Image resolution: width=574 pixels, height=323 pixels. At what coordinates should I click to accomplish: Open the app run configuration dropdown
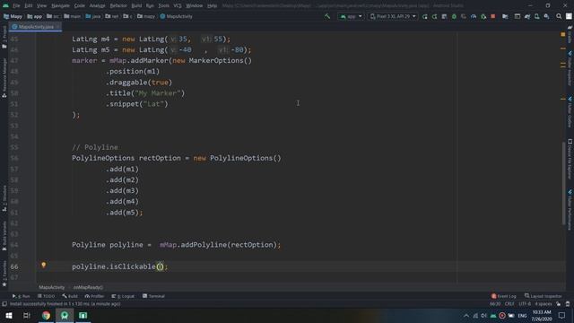(351, 16)
